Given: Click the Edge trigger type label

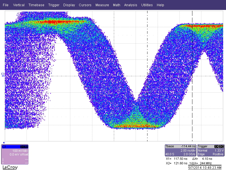Looking at the screenshot, I should 201,154.
